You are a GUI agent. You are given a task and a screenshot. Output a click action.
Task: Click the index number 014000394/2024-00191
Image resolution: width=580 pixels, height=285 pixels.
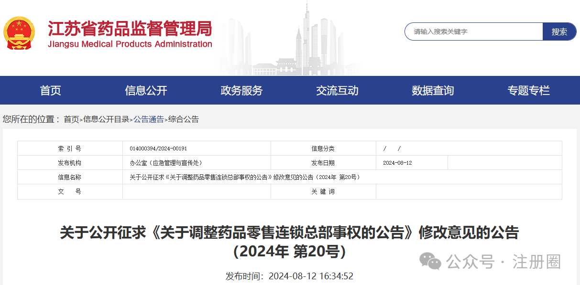pos(158,149)
